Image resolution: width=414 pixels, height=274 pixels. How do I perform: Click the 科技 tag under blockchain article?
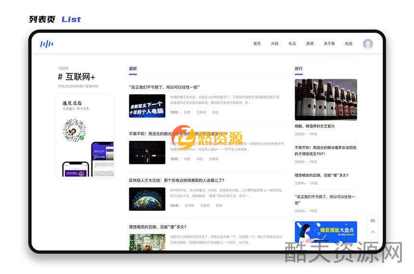(x=219, y=205)
